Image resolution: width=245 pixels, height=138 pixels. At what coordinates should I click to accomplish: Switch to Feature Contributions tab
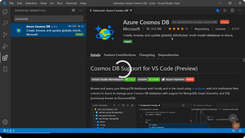(x=120, y=55)
